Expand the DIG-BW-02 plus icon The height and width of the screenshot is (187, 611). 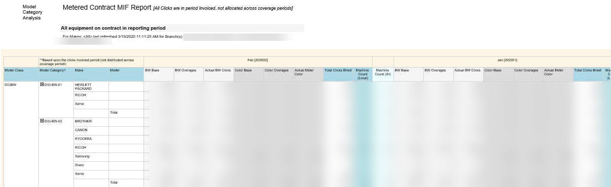(x=42, y=121)
